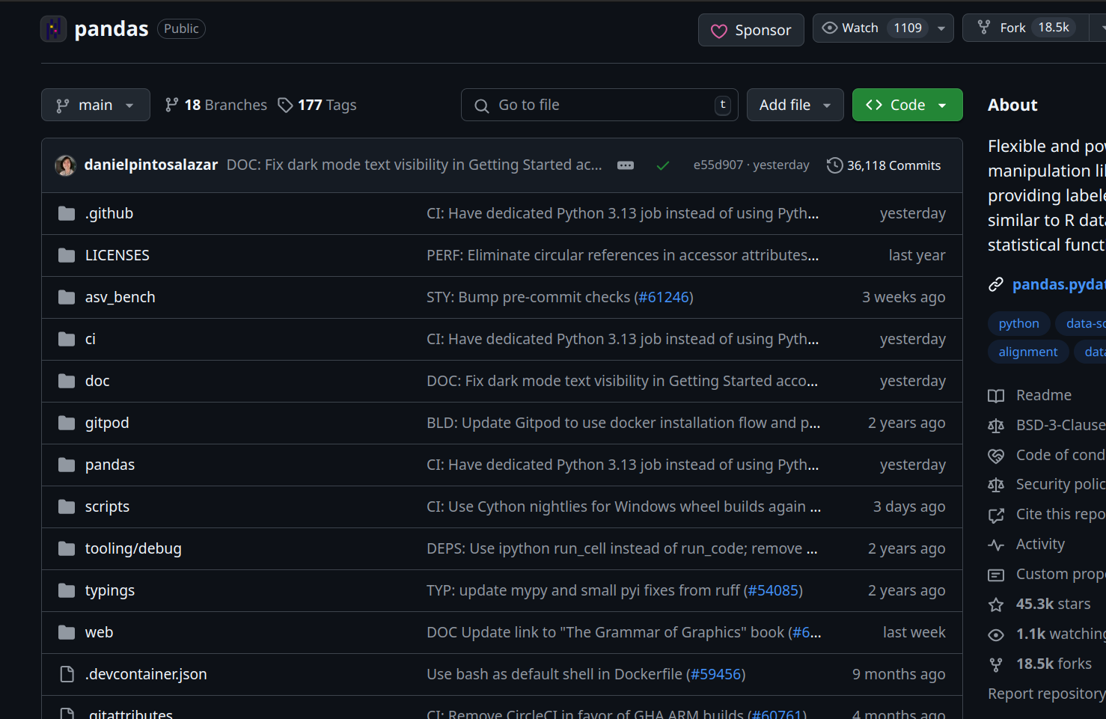The height and width of the screenshot is (719, 1106).
Task: Click the tag icon beside 177 Tags
Action: click(x=285, y=105)
